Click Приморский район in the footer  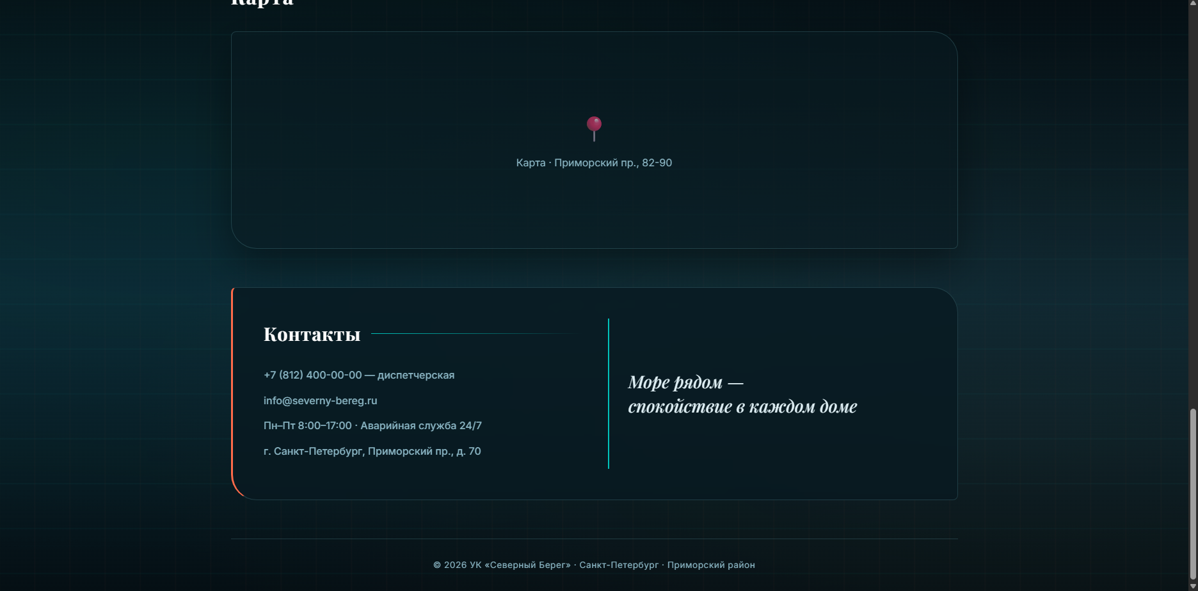[x=711, y=565]
